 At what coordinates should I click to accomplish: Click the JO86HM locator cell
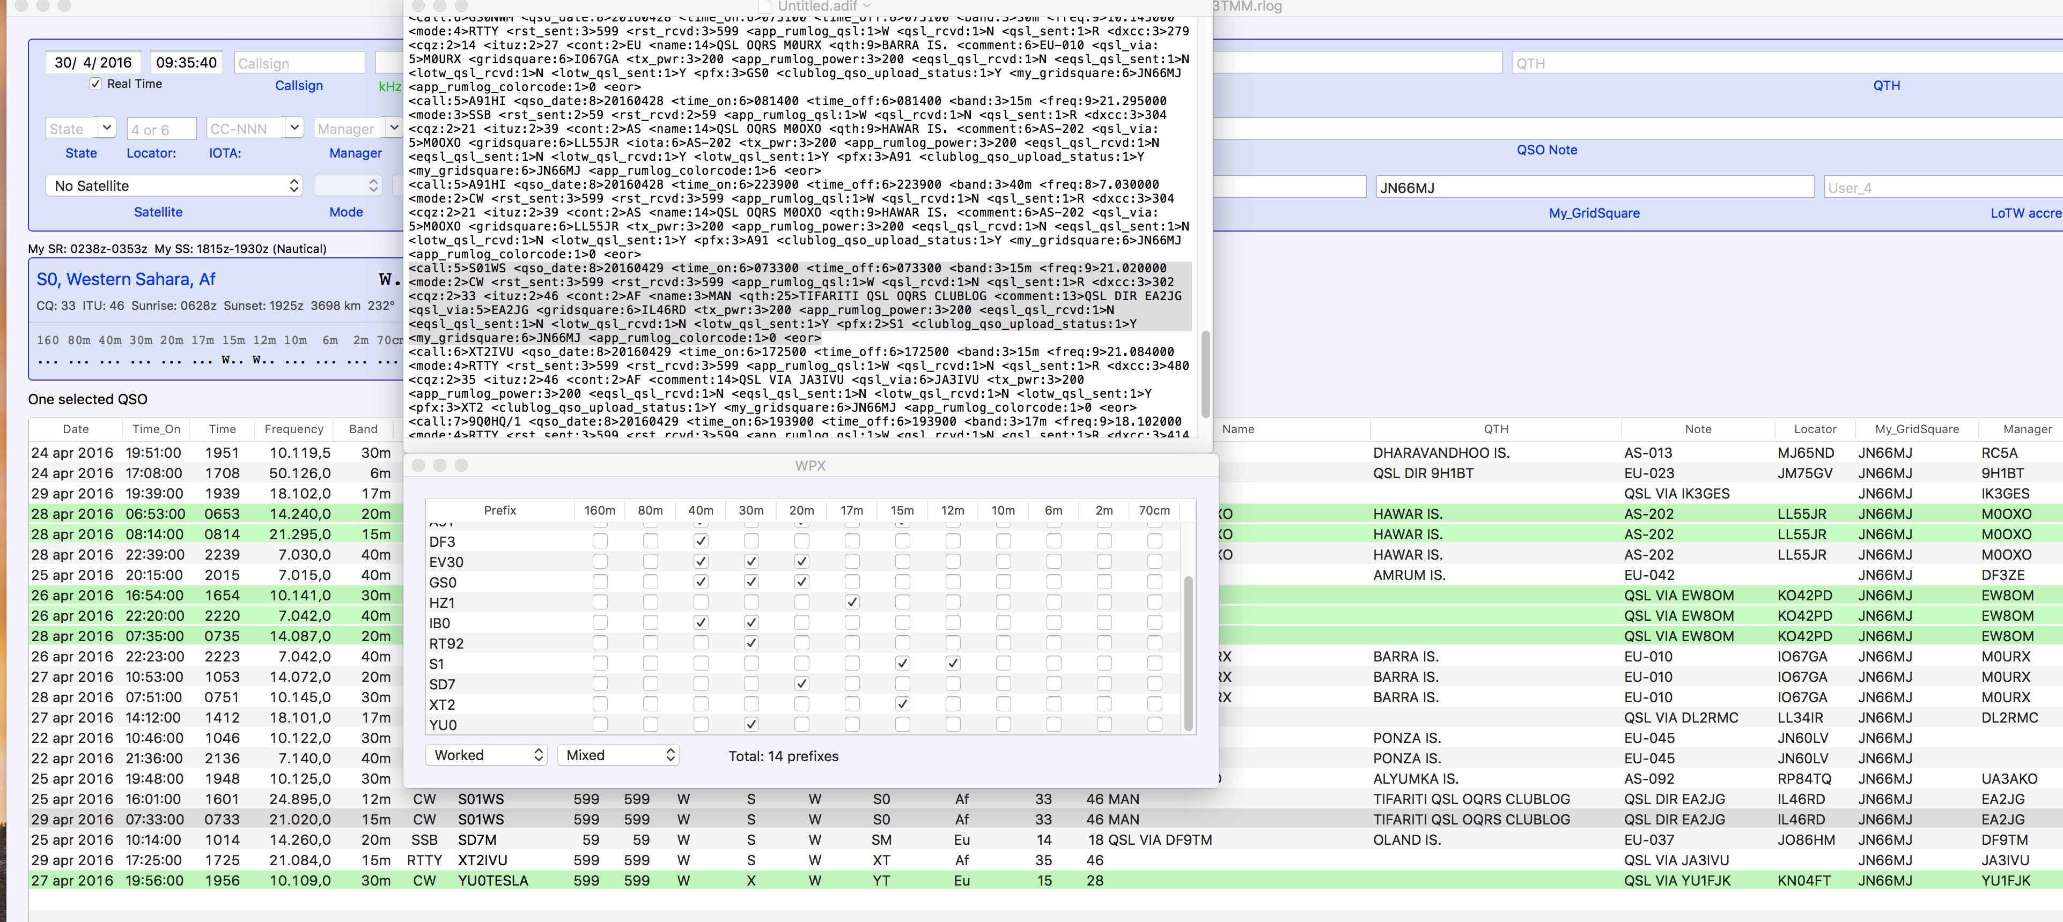pyautogui.click(x=1806, y=839)
